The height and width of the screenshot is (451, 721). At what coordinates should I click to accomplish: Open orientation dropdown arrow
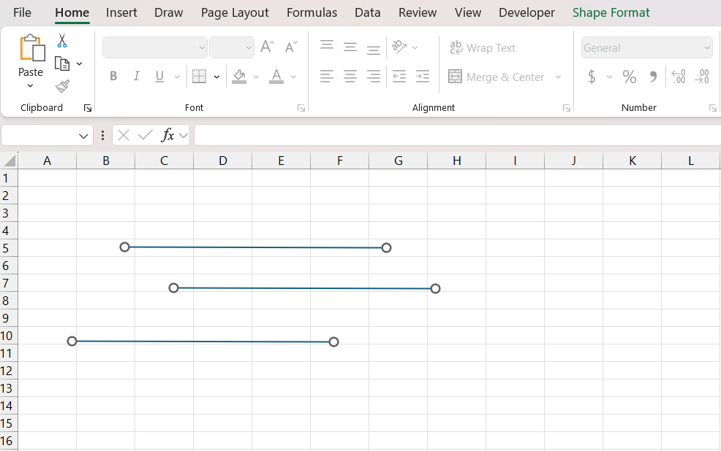[415, 47]
